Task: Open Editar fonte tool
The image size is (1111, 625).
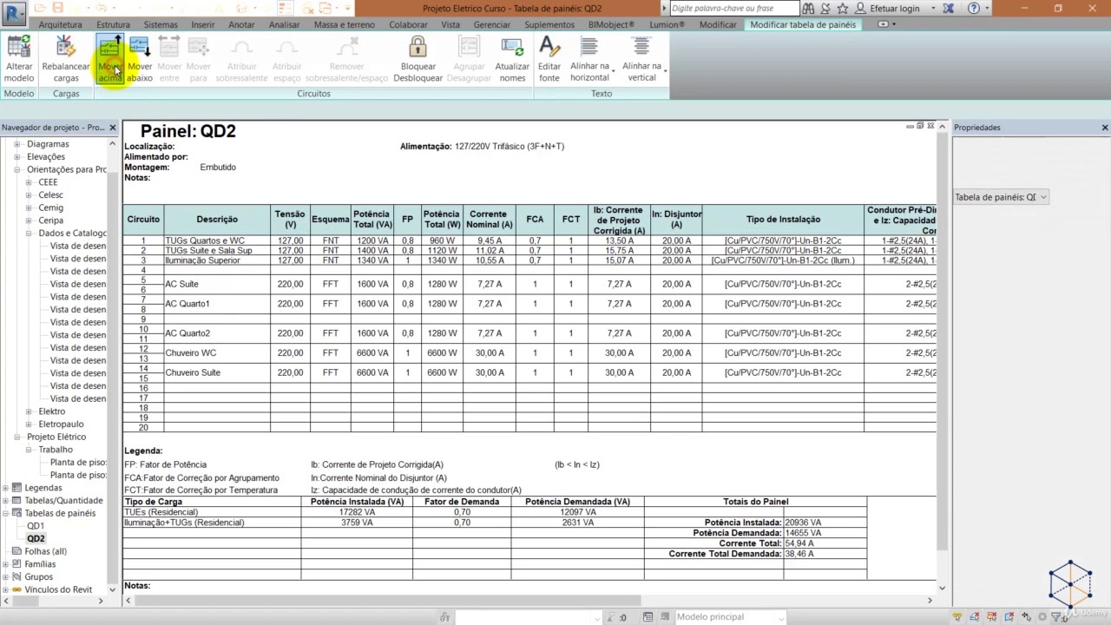Action: 549,59
